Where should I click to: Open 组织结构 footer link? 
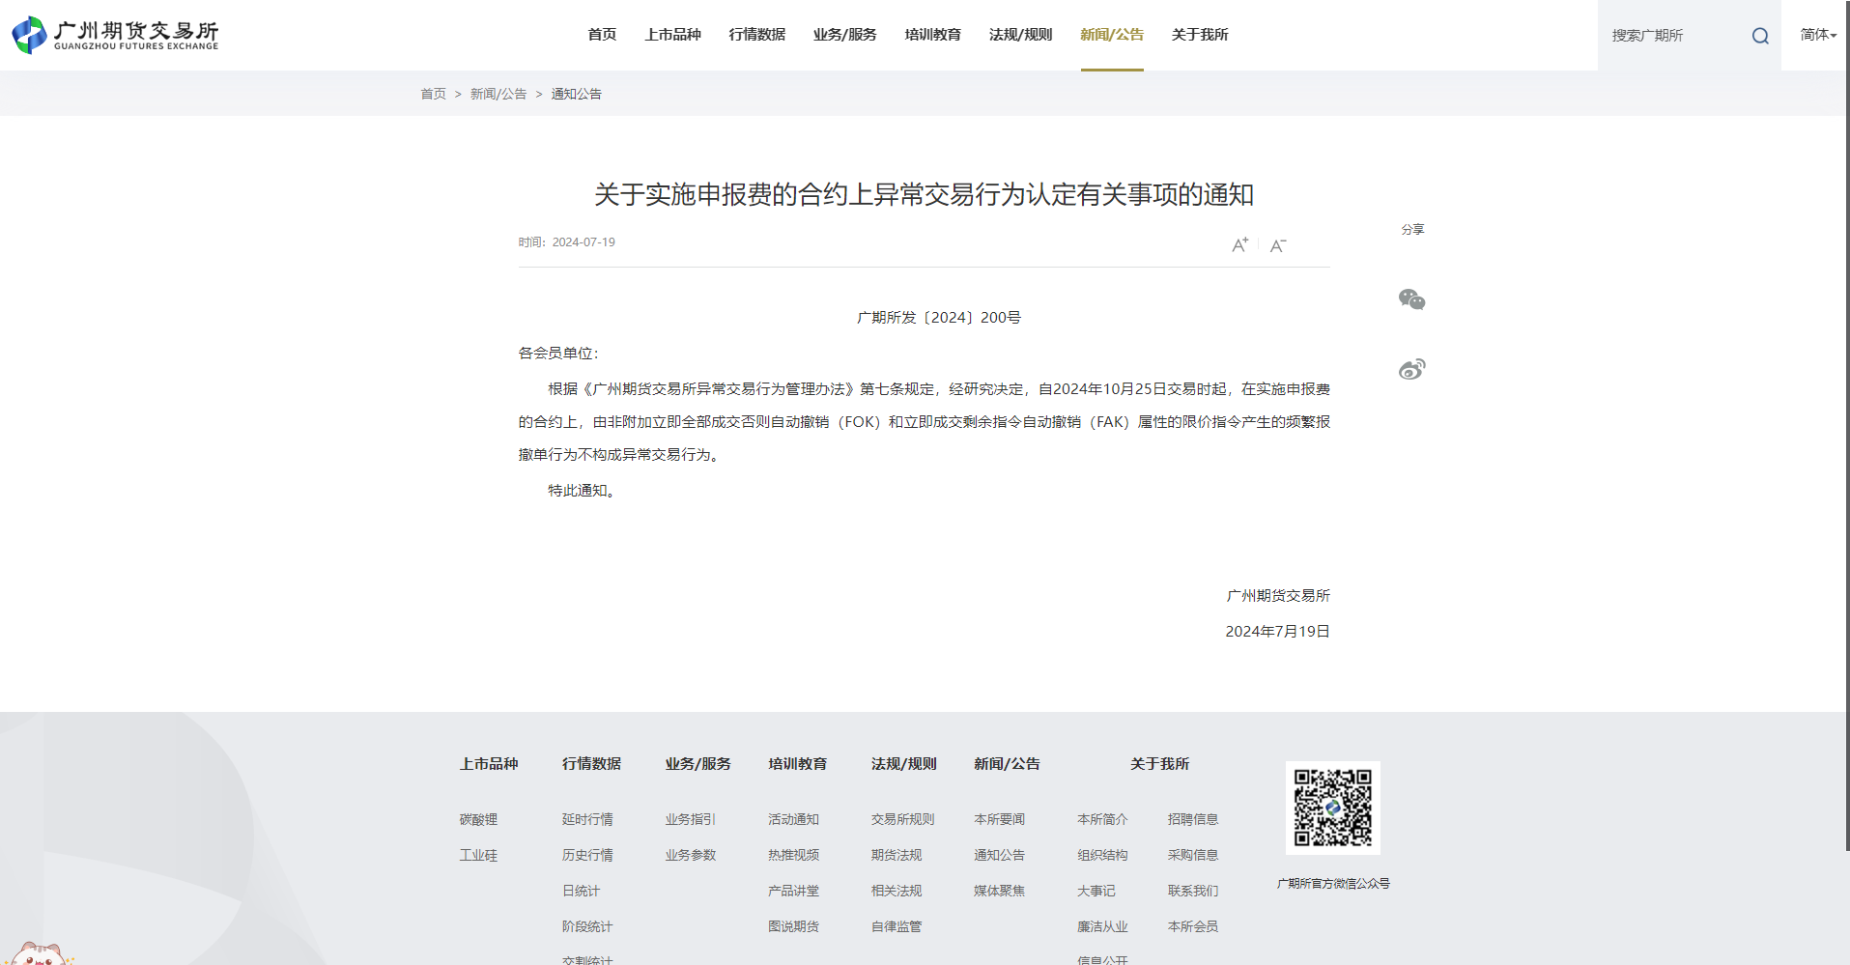click(1102, 855)
